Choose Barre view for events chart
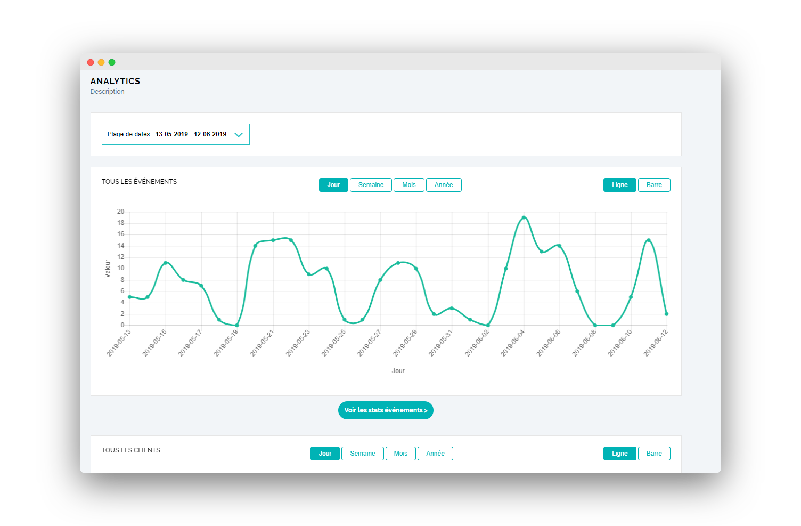 654,185
